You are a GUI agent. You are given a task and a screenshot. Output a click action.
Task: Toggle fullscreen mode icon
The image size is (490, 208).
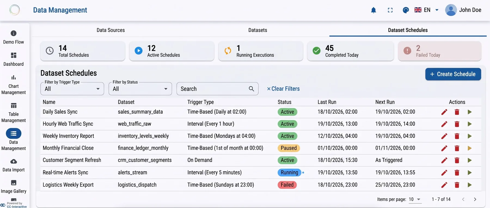pos(390,10)
